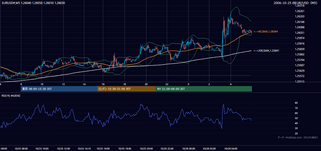Click hour label 16 under price chart

[x=103, y=84]
